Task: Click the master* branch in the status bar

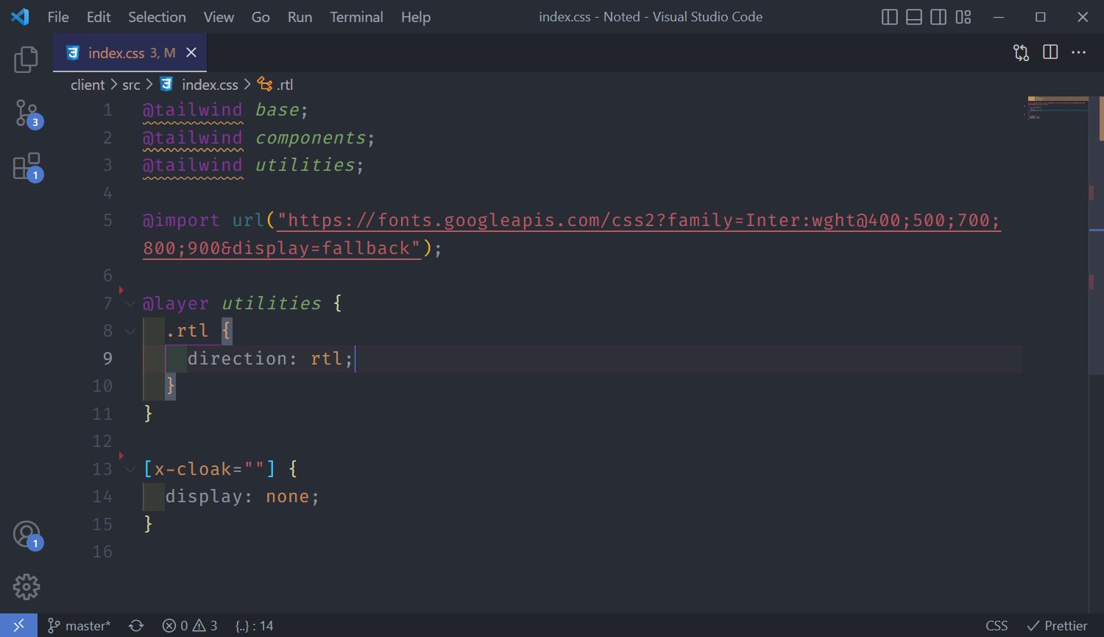Action: coord(79,625)
